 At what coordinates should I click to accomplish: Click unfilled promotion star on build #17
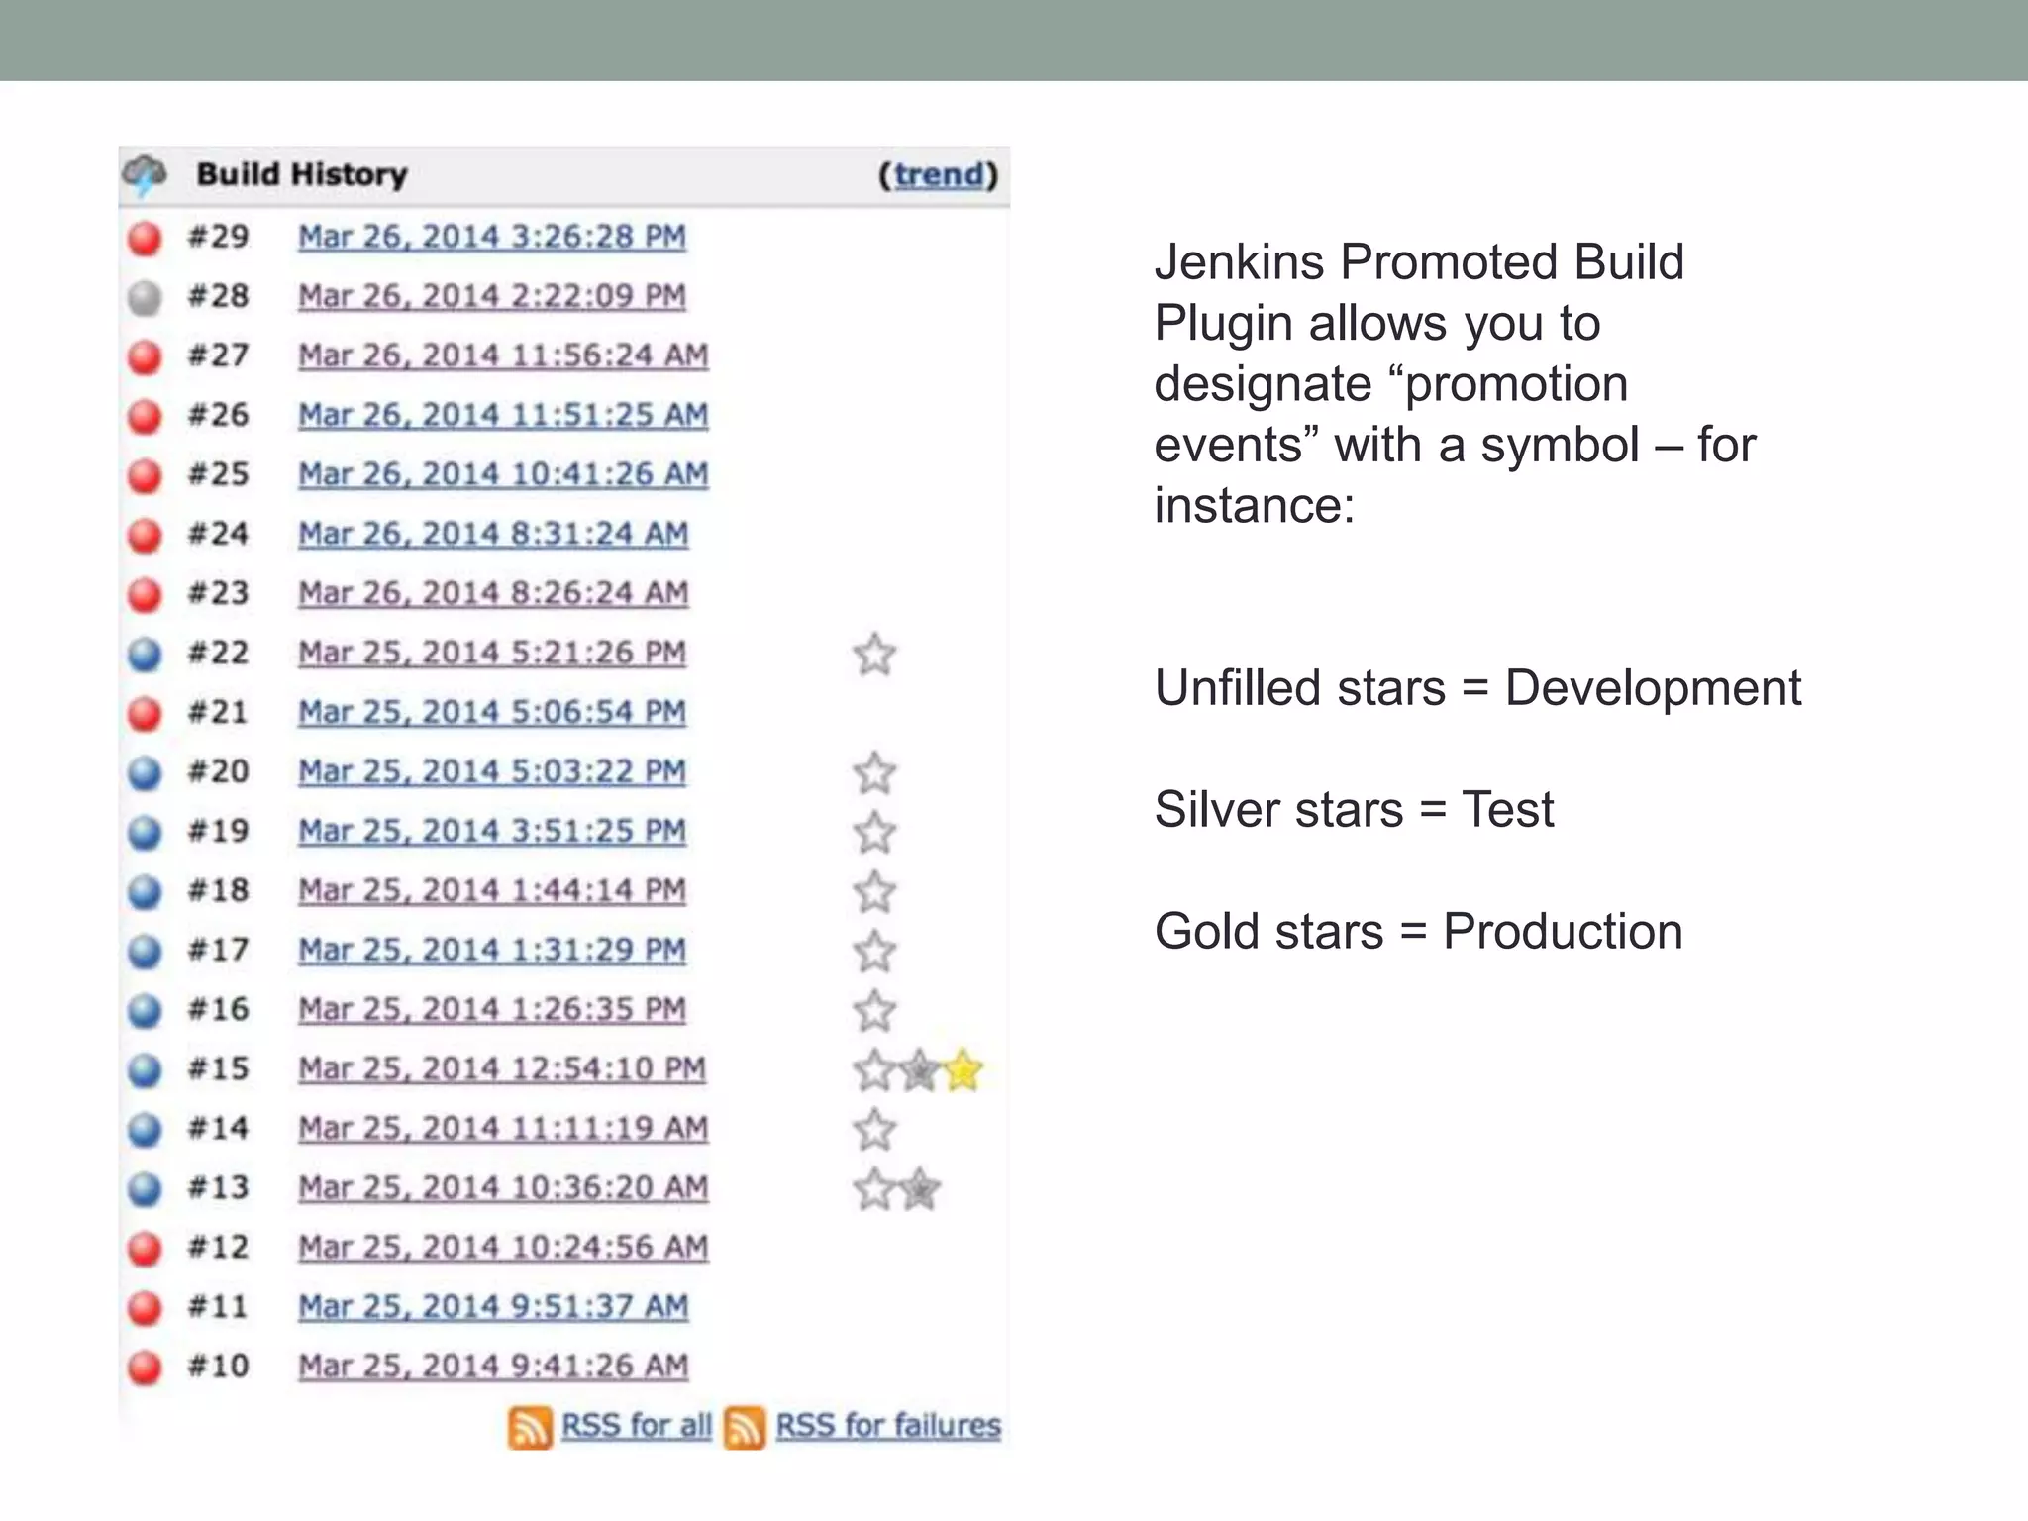(x=874, y=952)
